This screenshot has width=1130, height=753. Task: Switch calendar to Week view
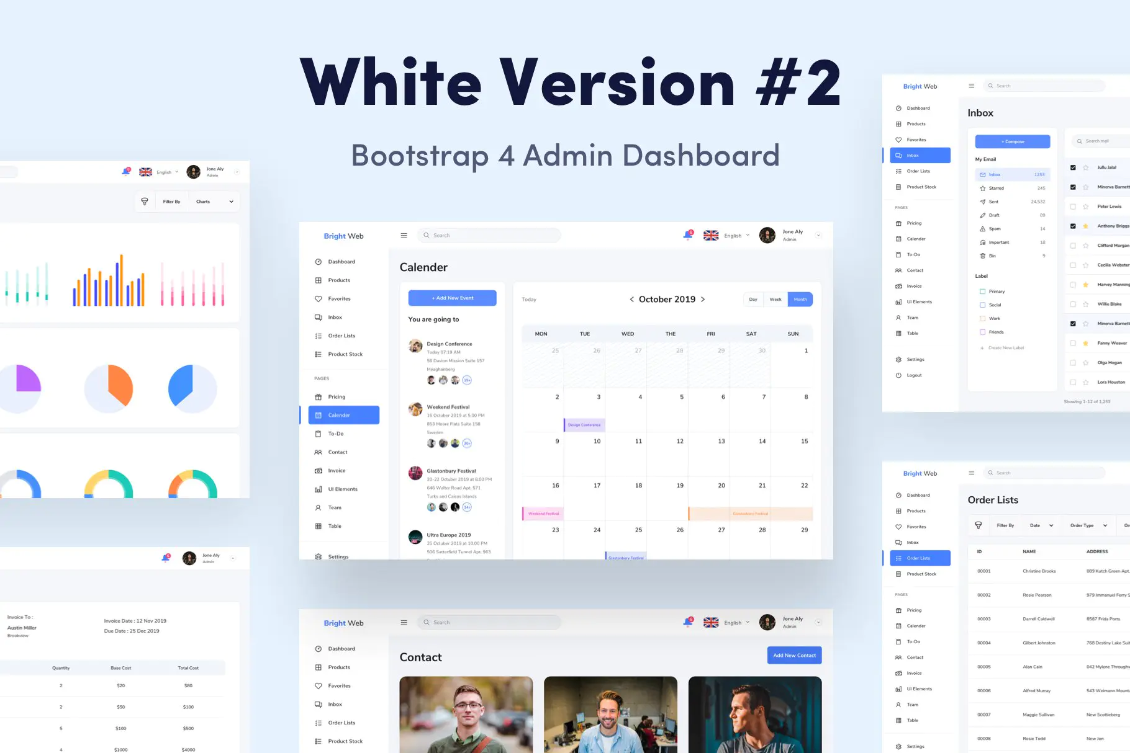(775, 300)
